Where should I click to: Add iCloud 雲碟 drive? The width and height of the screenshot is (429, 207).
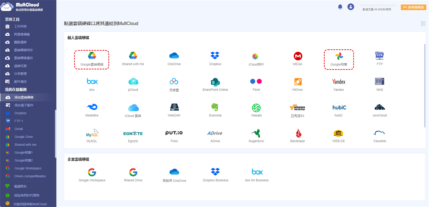click(133, 111)
